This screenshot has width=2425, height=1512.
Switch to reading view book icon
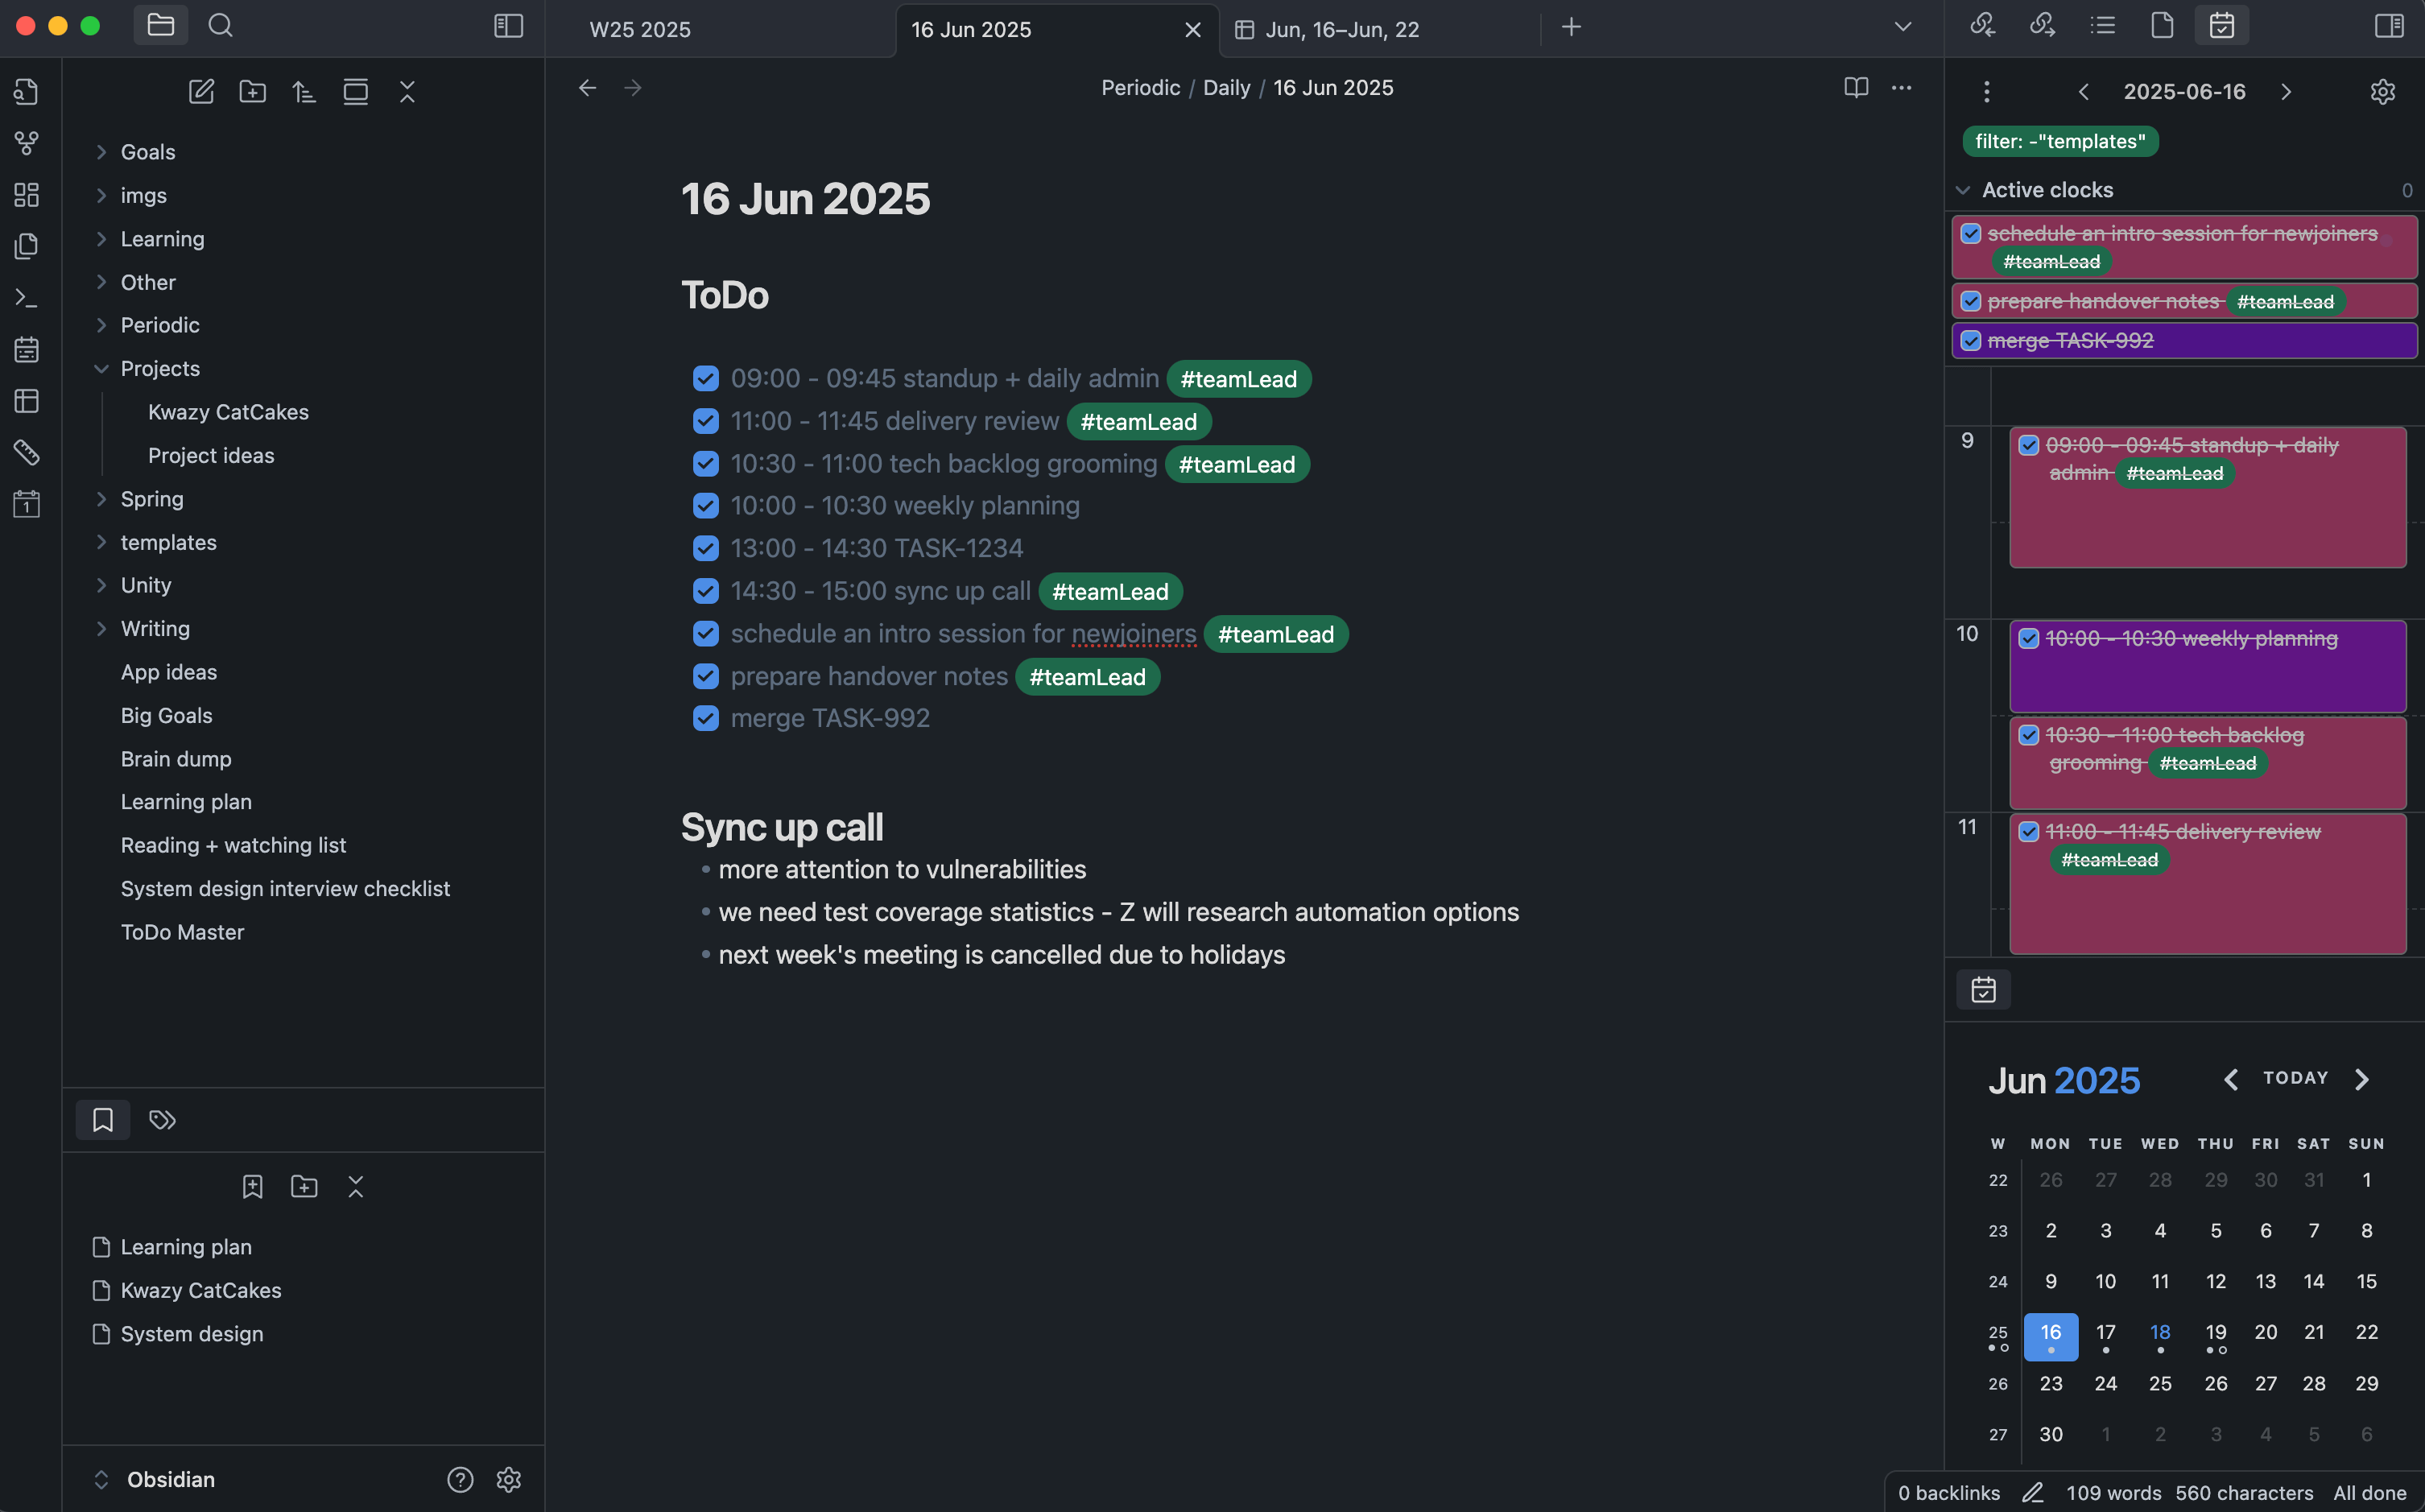(1856, 88)
